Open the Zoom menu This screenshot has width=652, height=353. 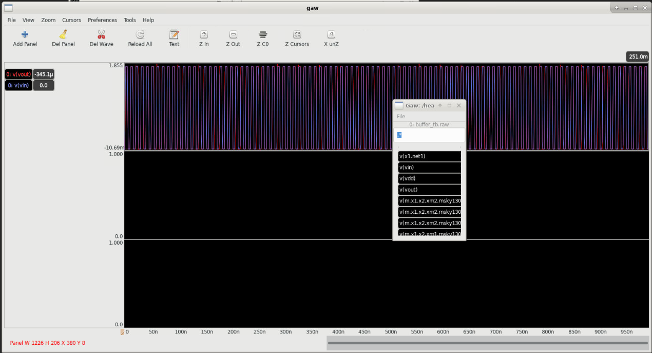[48, 20]
